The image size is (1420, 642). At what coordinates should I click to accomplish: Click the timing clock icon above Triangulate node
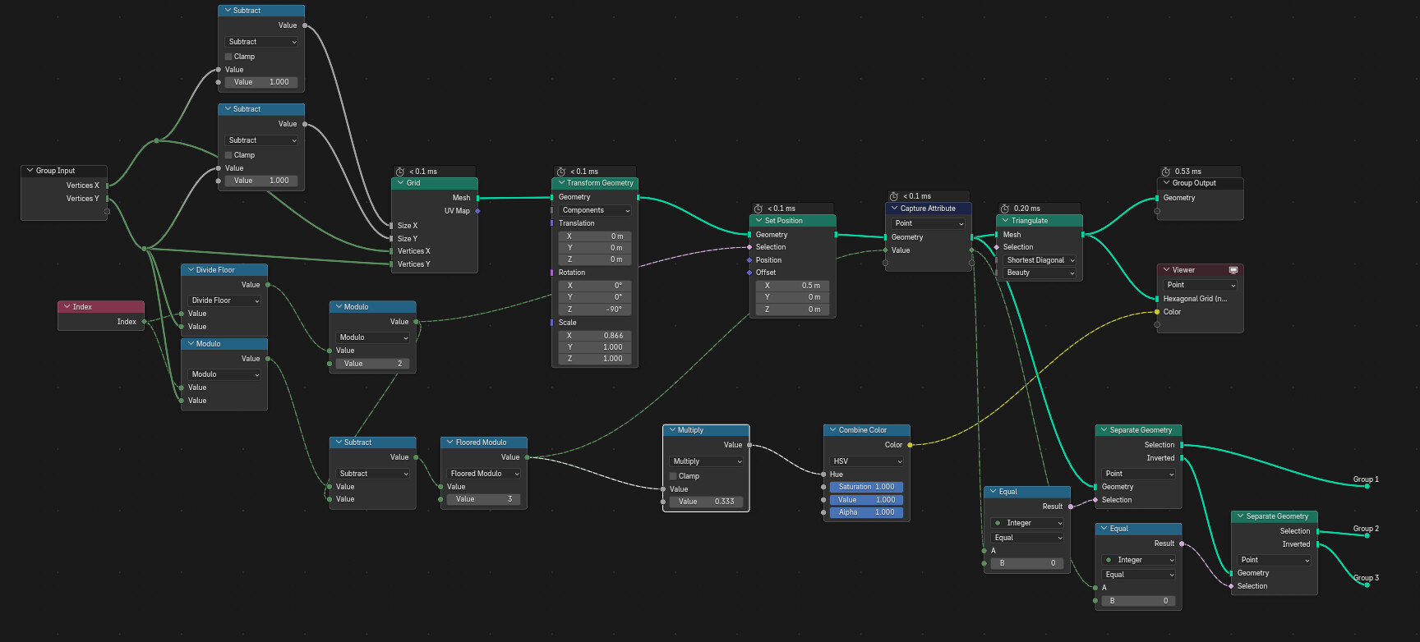(1005, 209)
